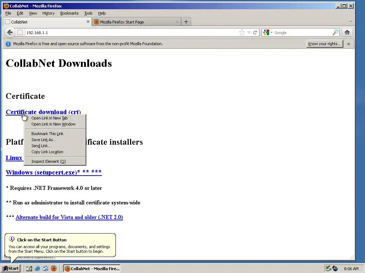Launch Firefox from the quick launch bar
This screenshot has width=365, height=273.
point(54,268)
